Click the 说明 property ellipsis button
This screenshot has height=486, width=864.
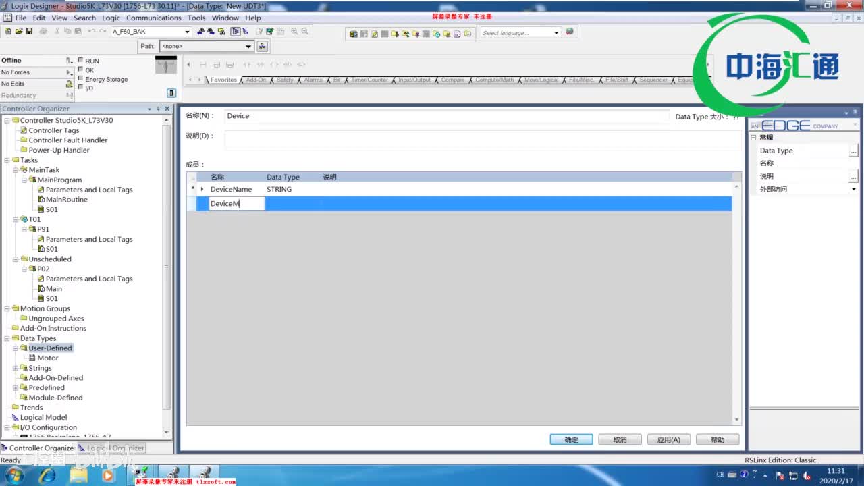853,177
